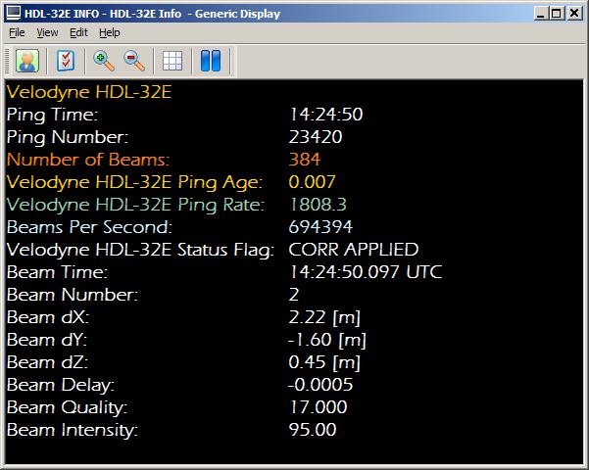Pause the display with the blue pause icon
This screenshot has width=589, height=470.
[x=211, y=61]
